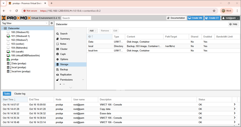The width and height of the screenshot is (241, 127).
Task: Select Storage in the Datacenter menu
Action: [64, 65]
